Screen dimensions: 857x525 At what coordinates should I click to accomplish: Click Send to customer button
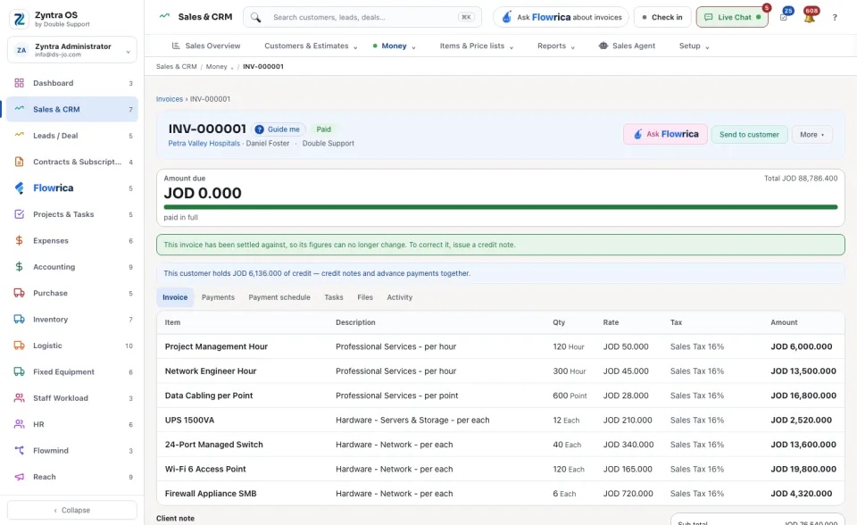(x=749, y=135)
